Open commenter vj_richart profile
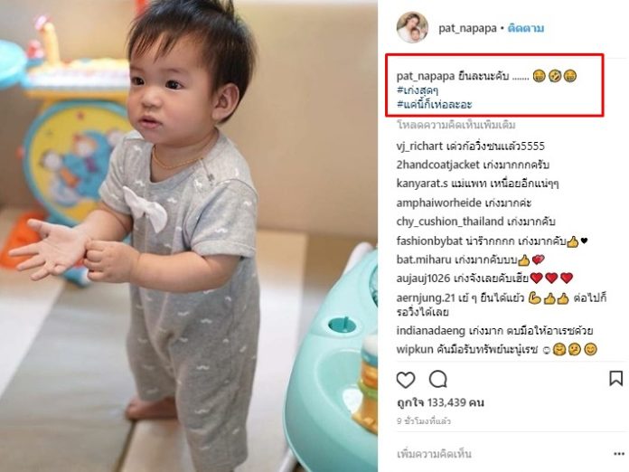The image size is (629, 472). click(419, 146)
